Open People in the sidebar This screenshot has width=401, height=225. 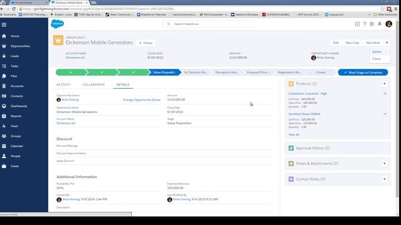point(15,156)
